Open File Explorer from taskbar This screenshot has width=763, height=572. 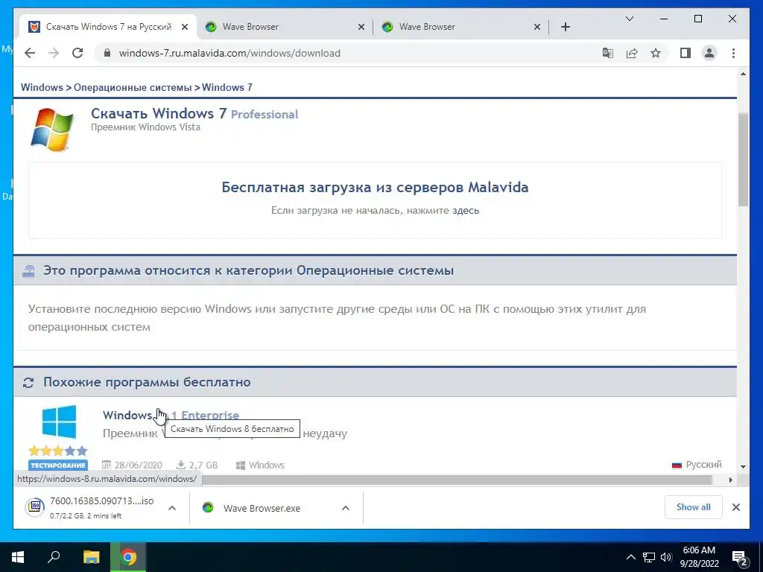pos(91,557)
